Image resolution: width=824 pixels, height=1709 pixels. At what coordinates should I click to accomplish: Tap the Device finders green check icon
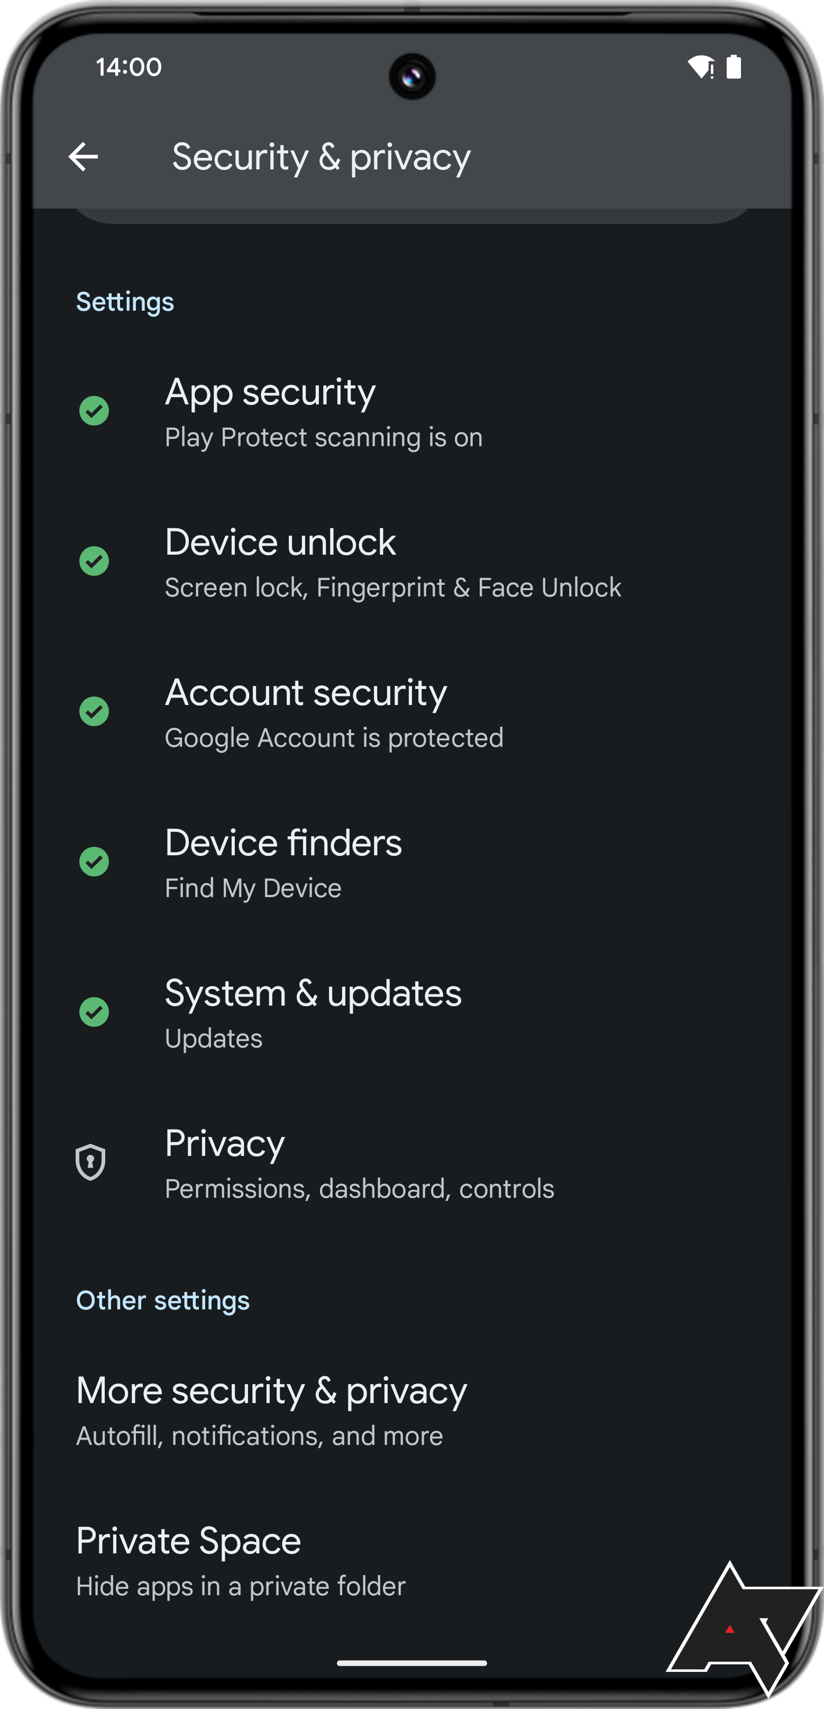[94, 862]
